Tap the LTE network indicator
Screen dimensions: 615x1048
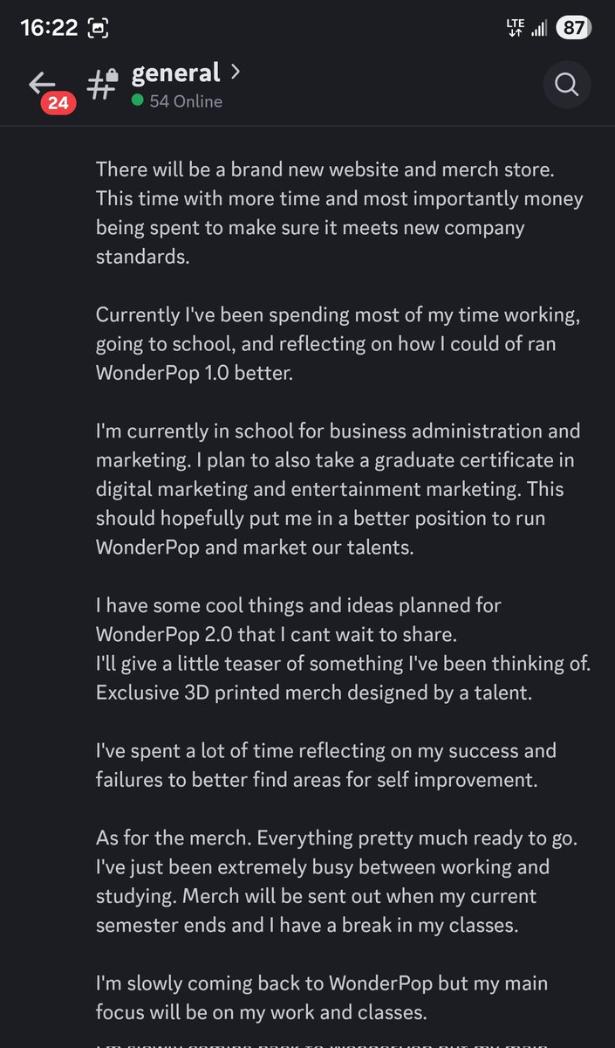click(514, 28)
